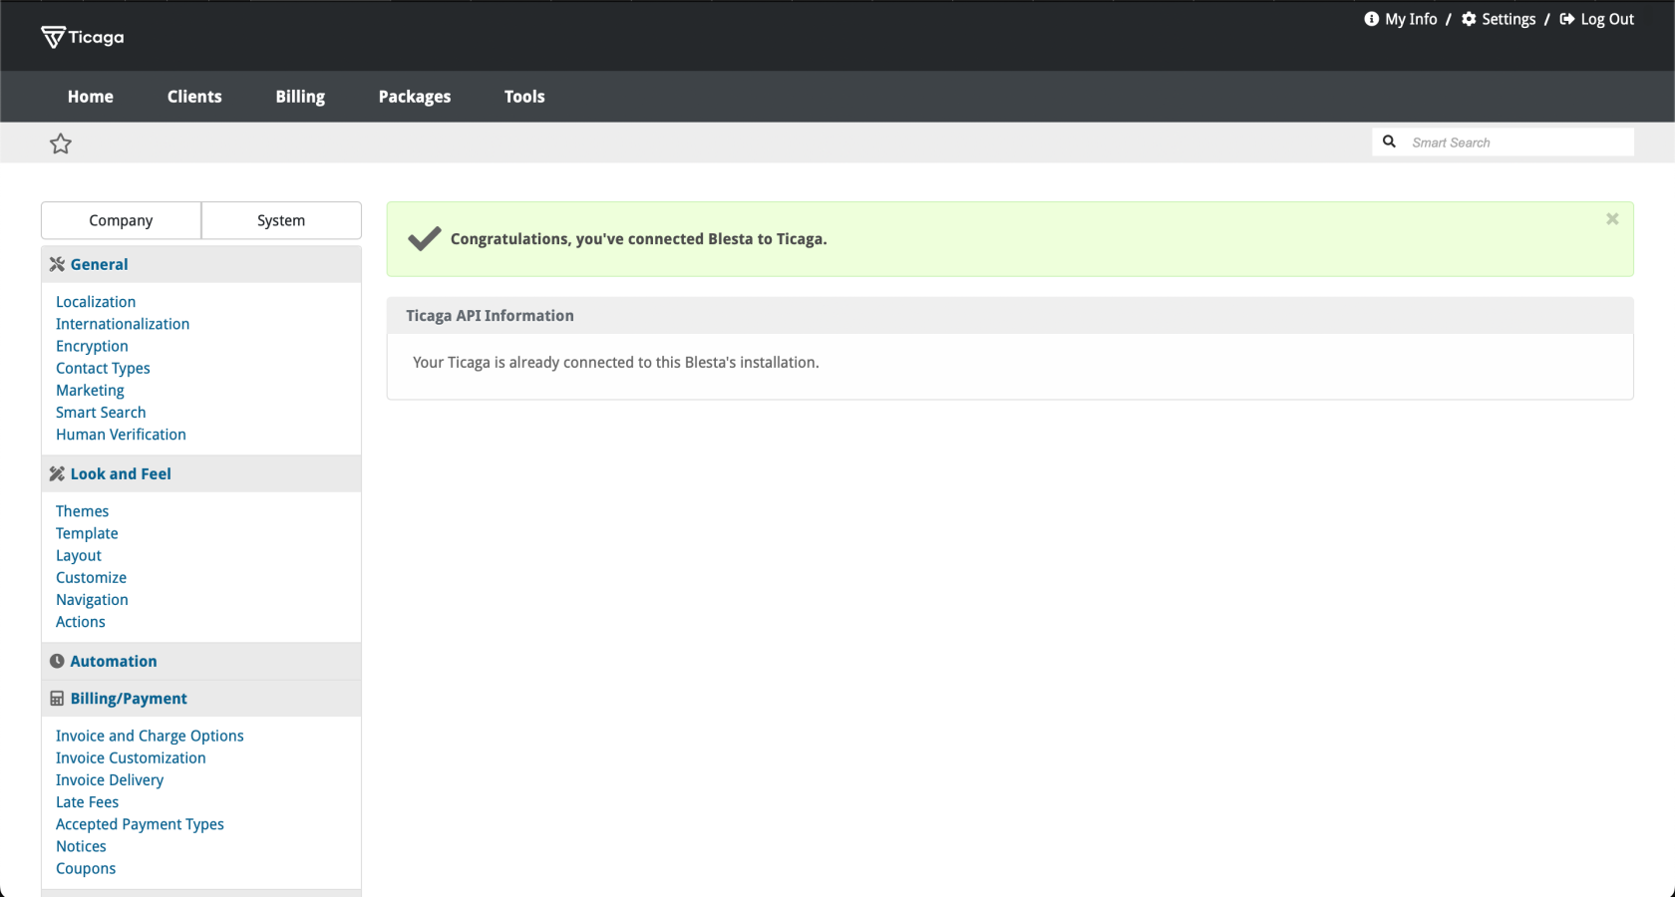Open Accepted Payment Types

pyautogui.click(x=140, y=823)
